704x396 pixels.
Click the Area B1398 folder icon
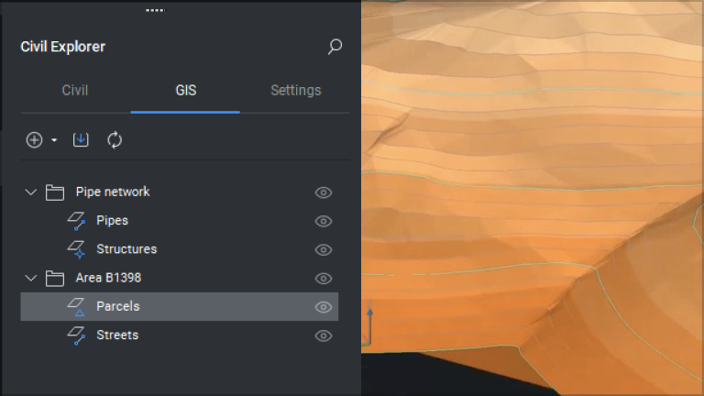pyautogui.click(x=55, y=279)
